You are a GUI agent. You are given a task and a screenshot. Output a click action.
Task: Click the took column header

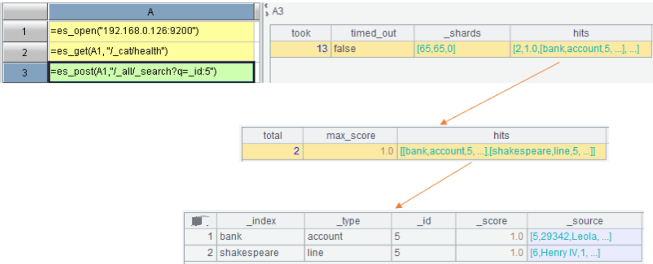point(301,33)
